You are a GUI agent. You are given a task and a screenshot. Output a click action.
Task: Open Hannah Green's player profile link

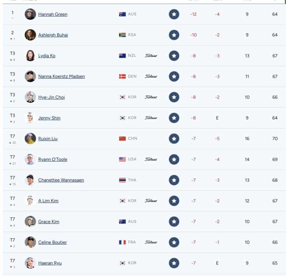click(53, 14)
